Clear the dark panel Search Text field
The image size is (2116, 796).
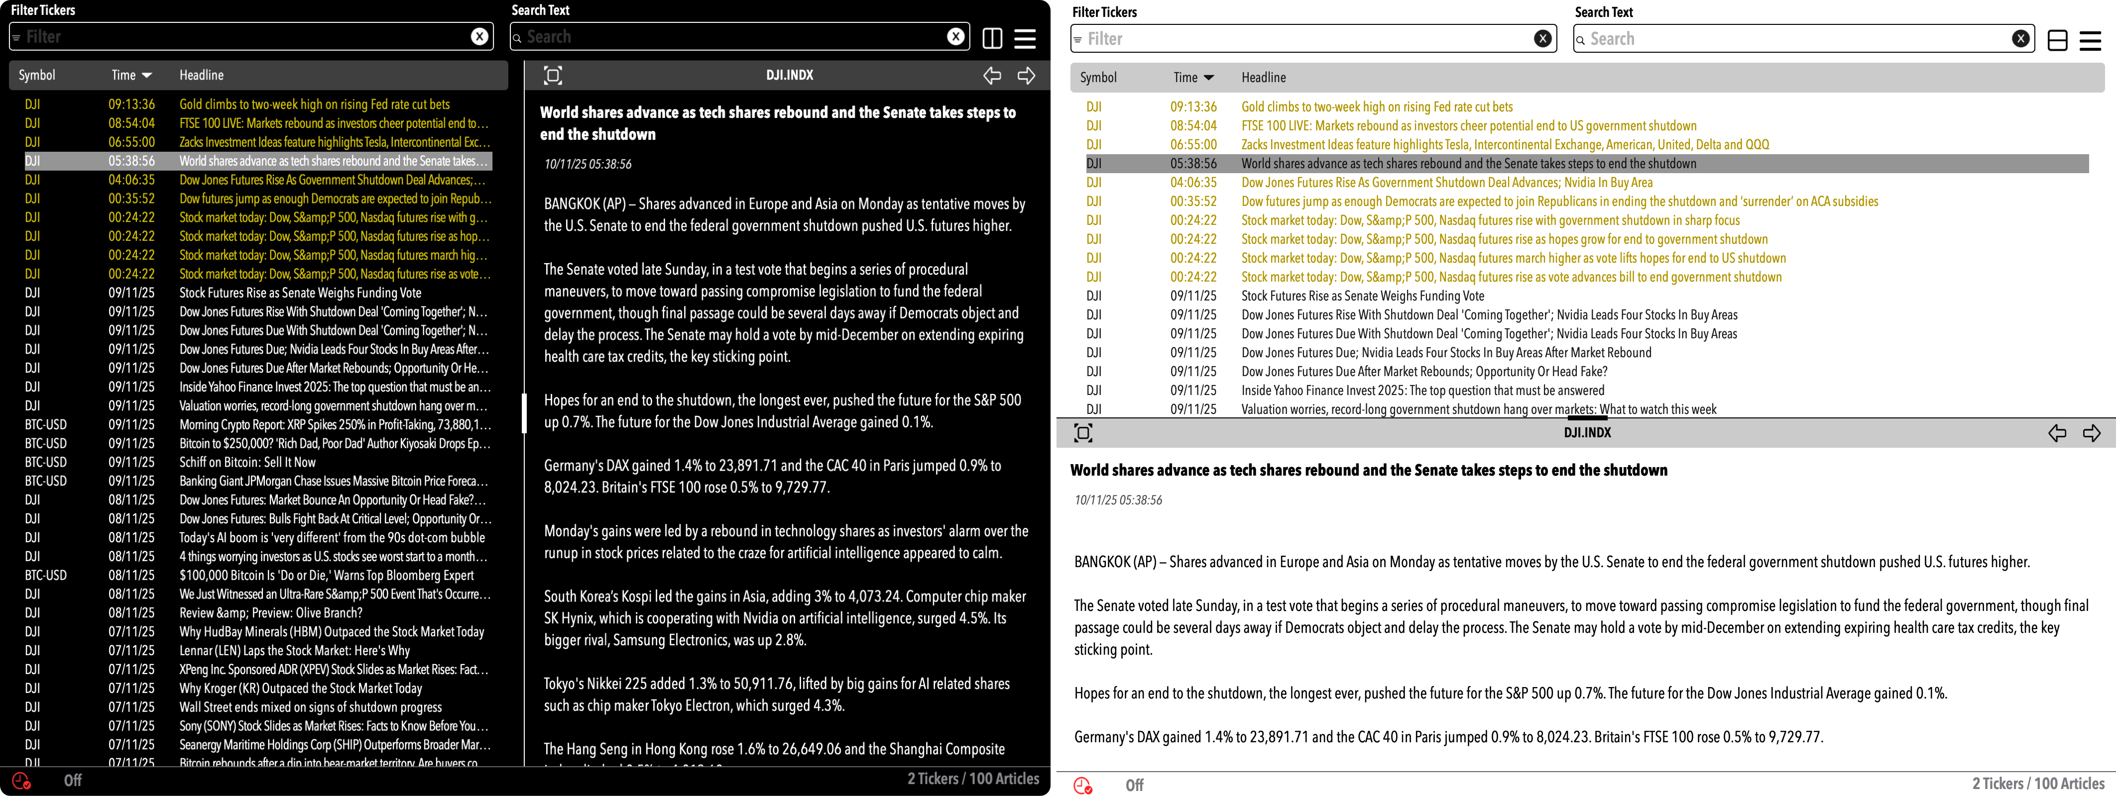(x=955, y=36)
